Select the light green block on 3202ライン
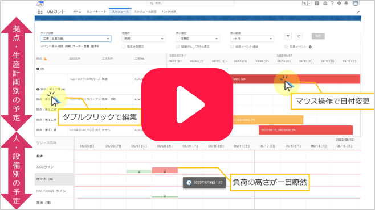Viewport: 375px width, 210px height. click(x=139, y=171)
